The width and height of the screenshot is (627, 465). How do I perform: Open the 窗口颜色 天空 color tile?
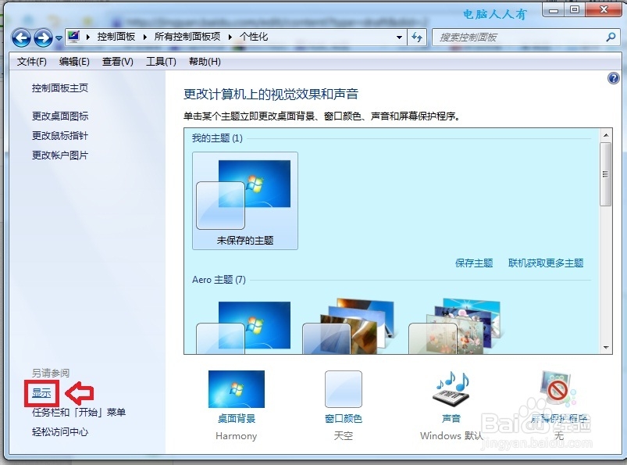pos(343,388)
